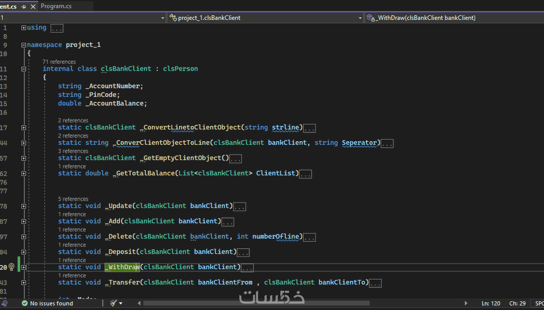Click the Seperator parameter name
Screen dimensions: 544x310
click(x=359, y=143)
